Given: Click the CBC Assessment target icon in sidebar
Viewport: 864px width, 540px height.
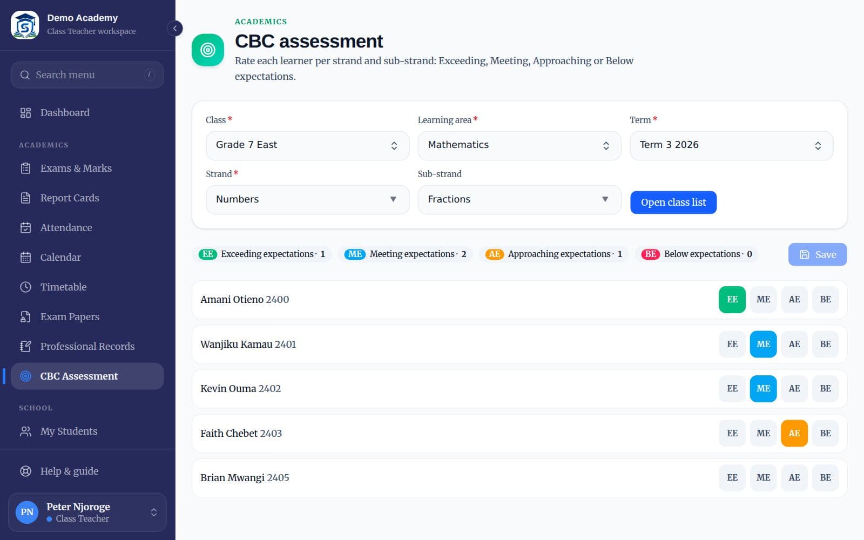Looking at the screenshot, I should point(25,376).
